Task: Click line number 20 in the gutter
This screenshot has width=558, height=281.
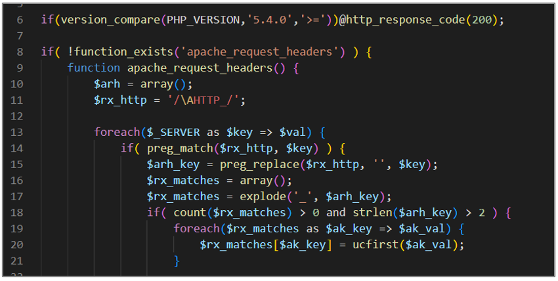Action: (x=16, y=245)
